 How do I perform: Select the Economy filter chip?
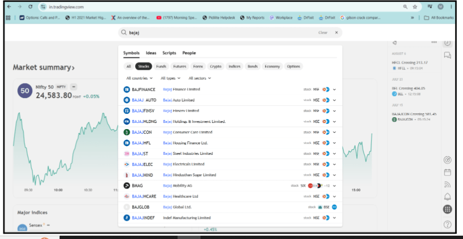[272, 66]
